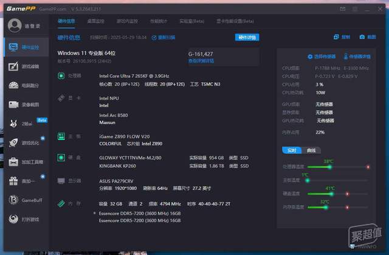Click the iGame Z890 FLOW V20 text
The image size is (389, 255).
point(124,136)
